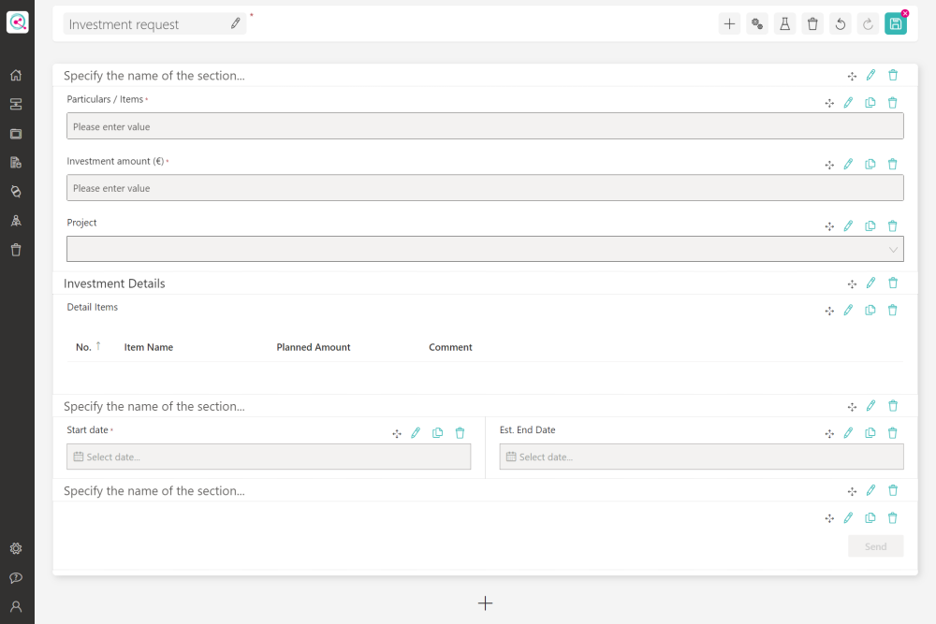
Task: Edit the Investment Details section name
Action: pyautogui.click(x=870, y=283)
